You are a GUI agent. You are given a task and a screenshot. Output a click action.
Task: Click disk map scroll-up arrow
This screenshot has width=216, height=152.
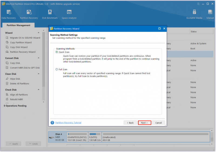click(212, 130)
